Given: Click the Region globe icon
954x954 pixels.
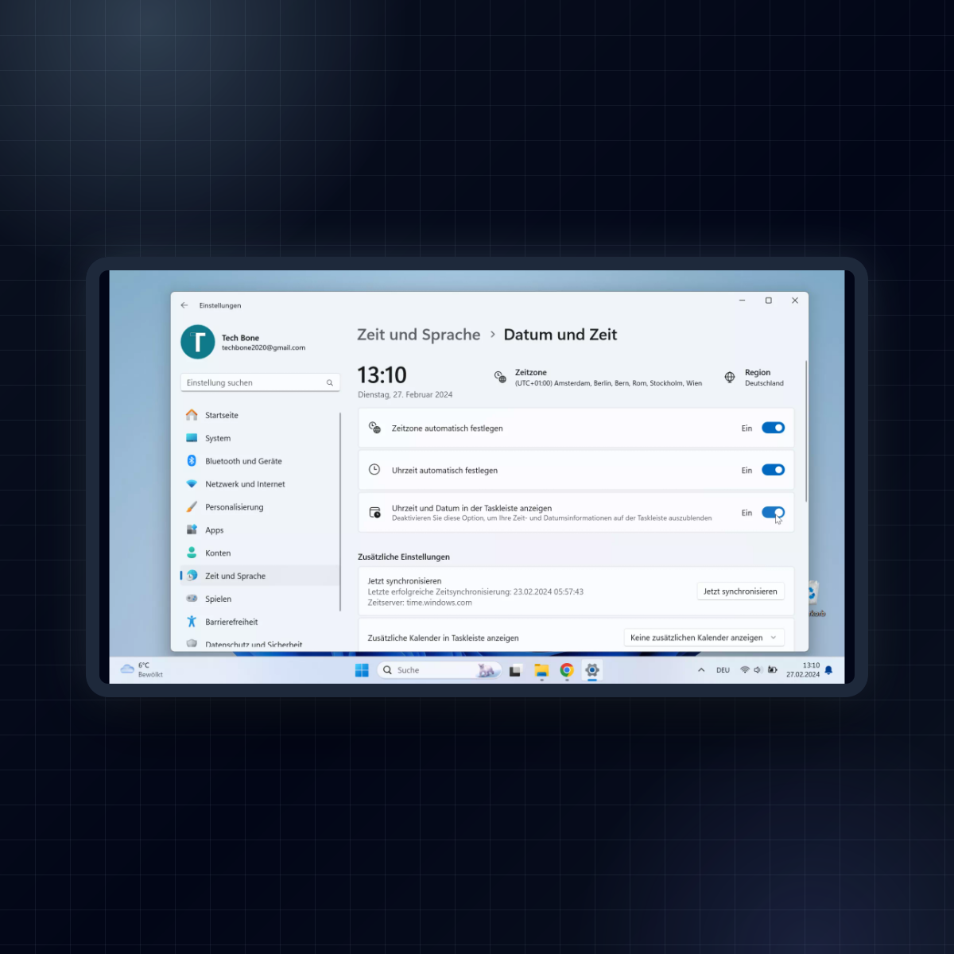Looking at the screenshot, I should [730, 378].
